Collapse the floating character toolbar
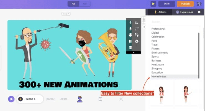205x111 pixels. [134, 52]
